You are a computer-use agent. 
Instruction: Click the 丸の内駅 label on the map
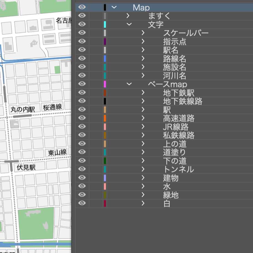(23, 109)
